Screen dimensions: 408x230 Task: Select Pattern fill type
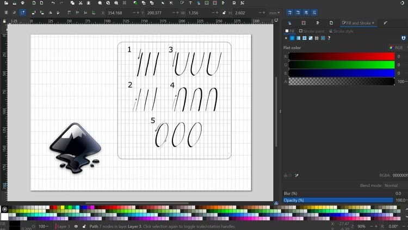[x=317, y=38]
